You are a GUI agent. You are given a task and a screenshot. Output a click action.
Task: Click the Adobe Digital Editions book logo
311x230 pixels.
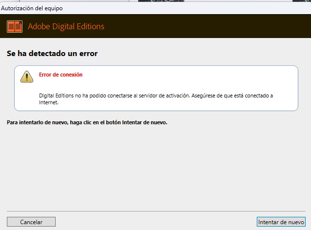(x=15, y=26)
